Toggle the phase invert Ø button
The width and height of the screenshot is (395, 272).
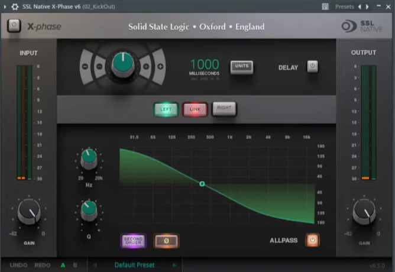[166, 241]
